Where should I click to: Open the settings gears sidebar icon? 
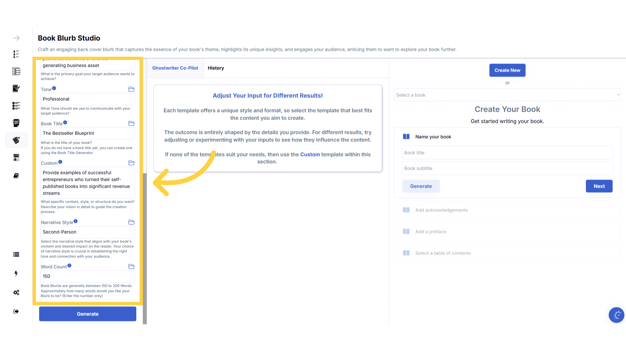[x=16, y=292]
